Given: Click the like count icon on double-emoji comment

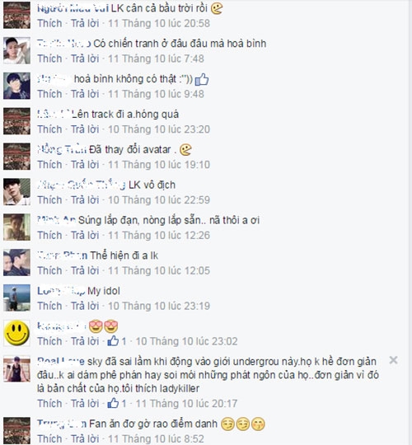Looking at the screenshot, I should point(113,341).
